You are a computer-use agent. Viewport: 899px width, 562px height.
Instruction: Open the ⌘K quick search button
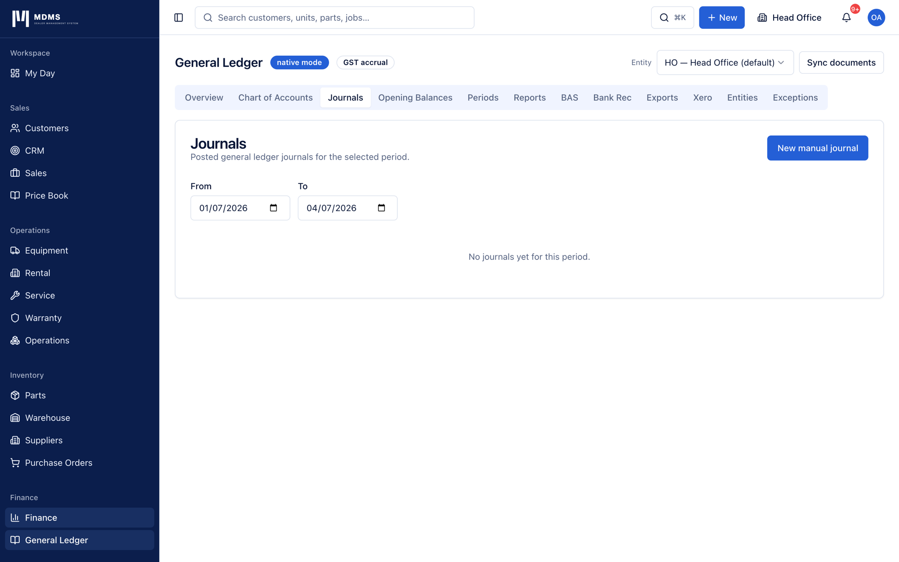[x=672, y=18]
